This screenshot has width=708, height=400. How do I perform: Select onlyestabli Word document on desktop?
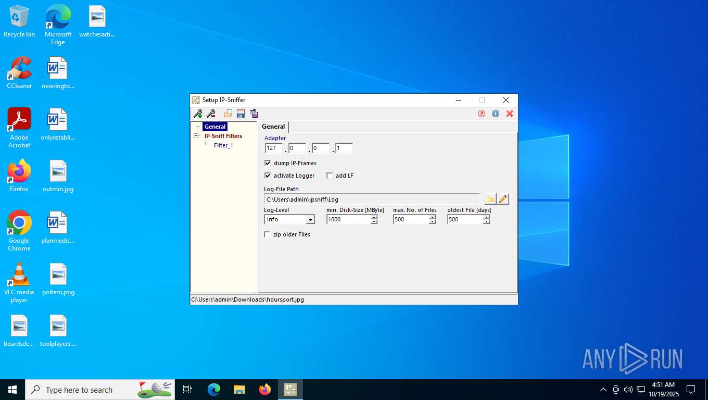[x=58, y=124]
